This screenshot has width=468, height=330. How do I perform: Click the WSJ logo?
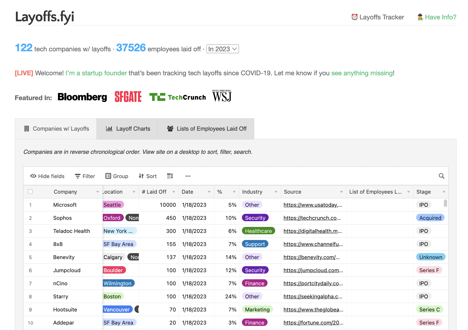(x=222, y=96)
